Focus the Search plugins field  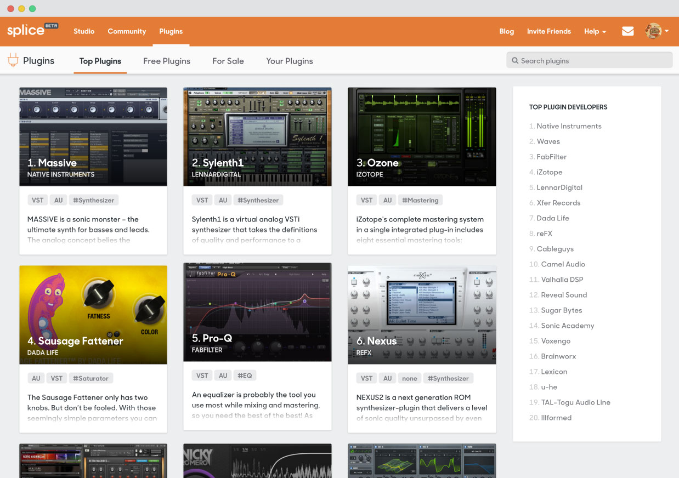[590, 60]
